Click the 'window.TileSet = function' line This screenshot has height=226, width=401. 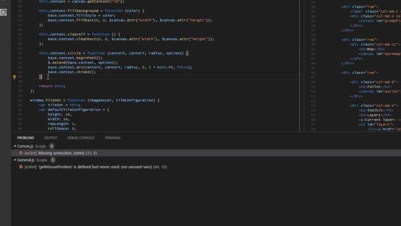[x=95, y=100]
